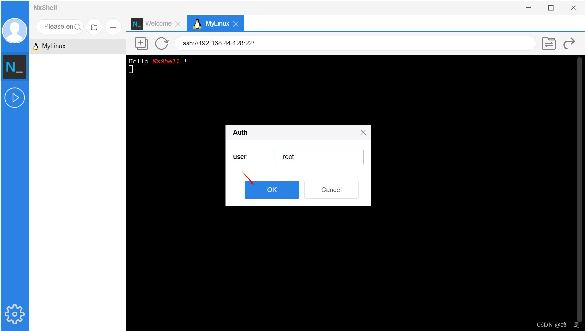
Task: Maximize the NxShell window
Action: (x=551, y=8)
